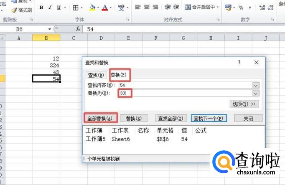Expand 替换为 dropdown history
Image resolution: width=285 pixels, height=185 pixels.
(x=256, y=93)
